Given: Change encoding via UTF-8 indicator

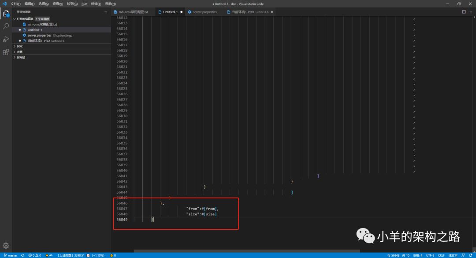Looking at the screenshot, I should tap(430, 255).
